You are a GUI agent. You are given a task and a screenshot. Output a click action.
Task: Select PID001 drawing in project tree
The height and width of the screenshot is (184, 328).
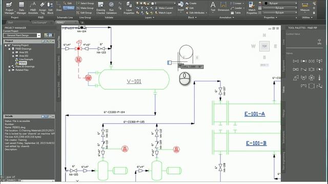click(23, 63)
